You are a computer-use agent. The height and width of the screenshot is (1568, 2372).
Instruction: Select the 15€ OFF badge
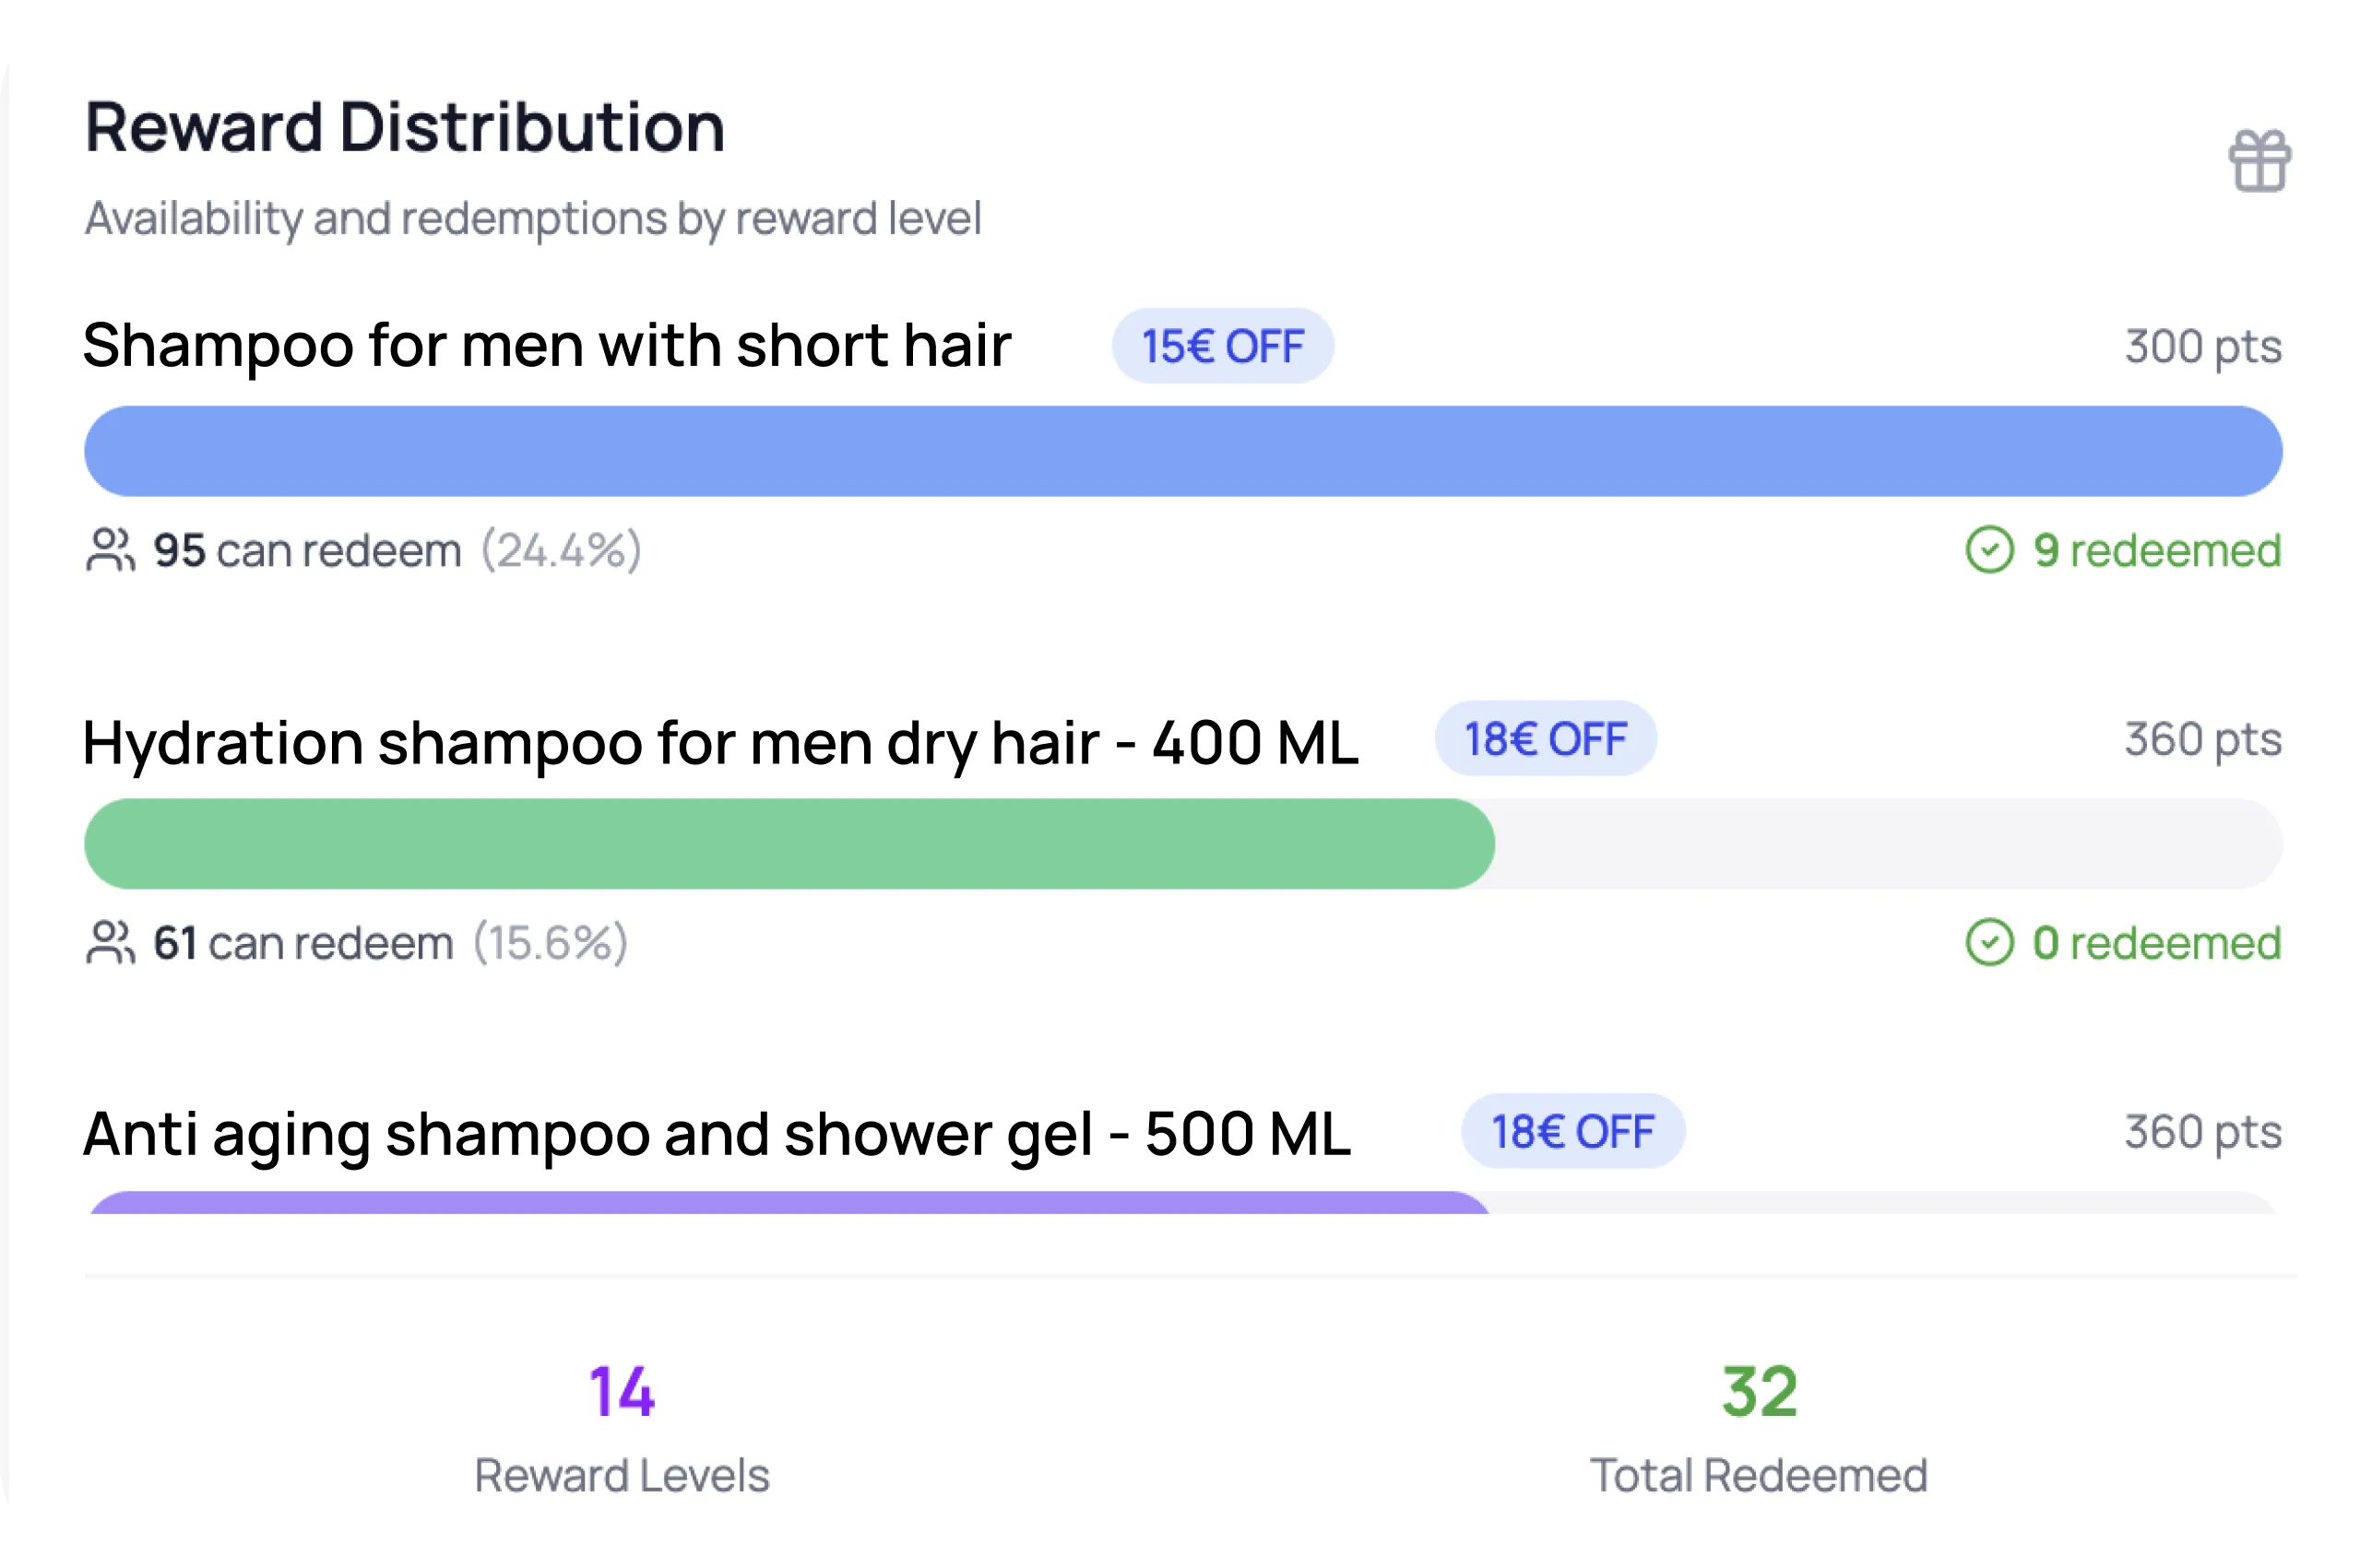(x=1223, y=346)
